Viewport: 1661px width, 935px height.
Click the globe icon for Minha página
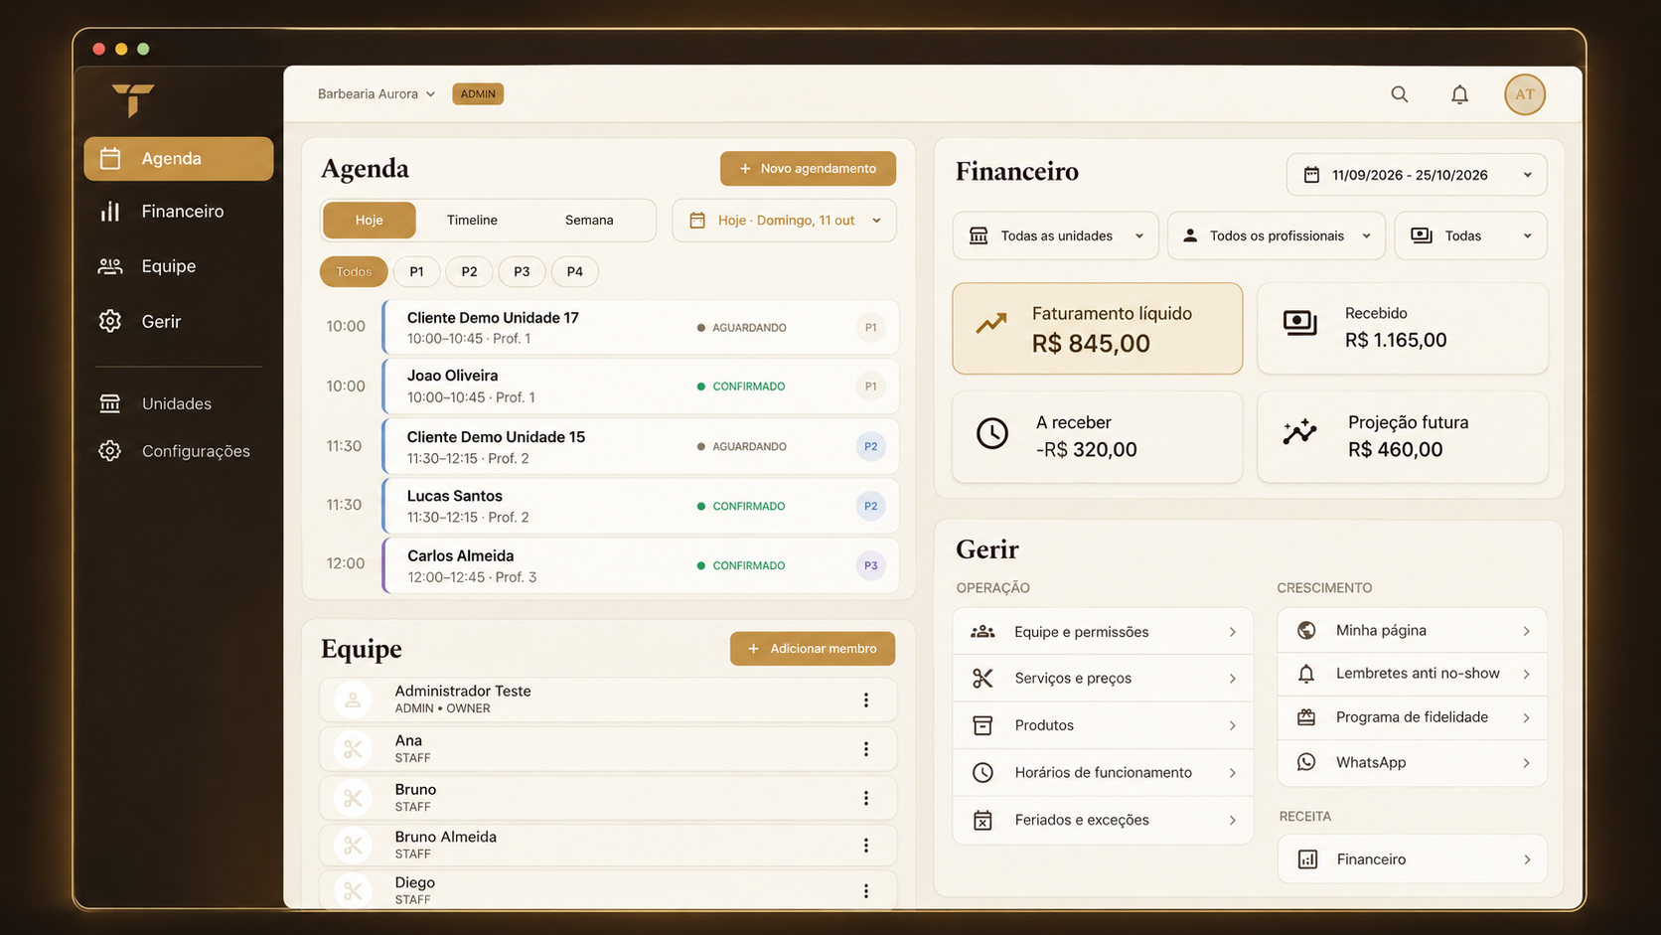[1306, 630]
